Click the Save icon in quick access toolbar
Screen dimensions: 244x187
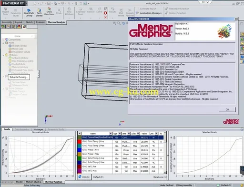[49, 3]
